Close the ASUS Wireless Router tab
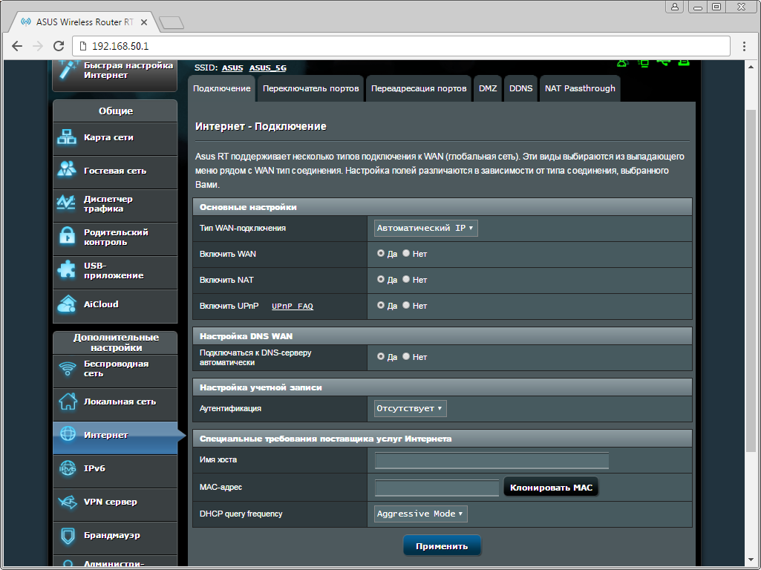This screenshot has height=570, width=761. [x=143, y=22]
